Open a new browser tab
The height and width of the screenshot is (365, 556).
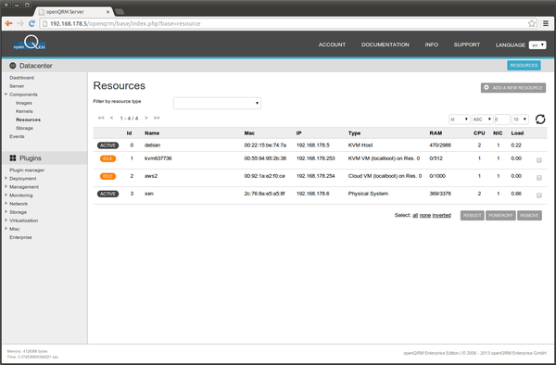pos(120,12)
